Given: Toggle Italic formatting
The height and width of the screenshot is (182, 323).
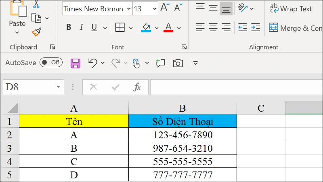Looking at the screenshot, I should pos(82,27).
